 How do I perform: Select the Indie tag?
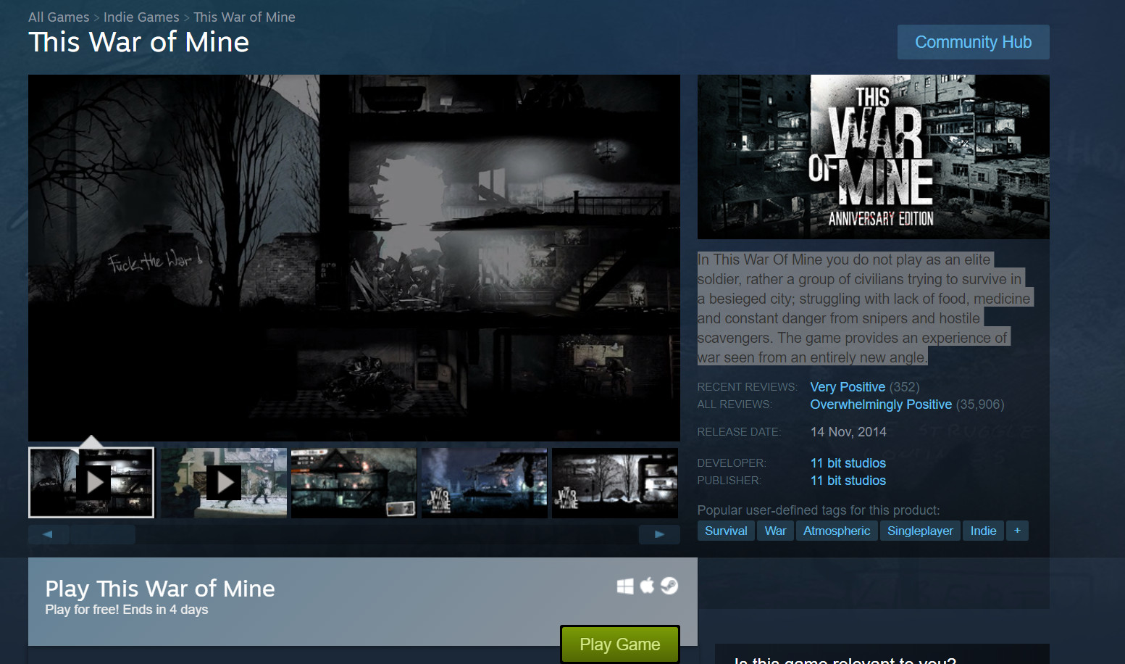pyautogui.click(x=983, y=531)
